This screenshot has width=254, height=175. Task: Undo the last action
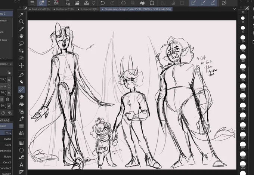103,3
